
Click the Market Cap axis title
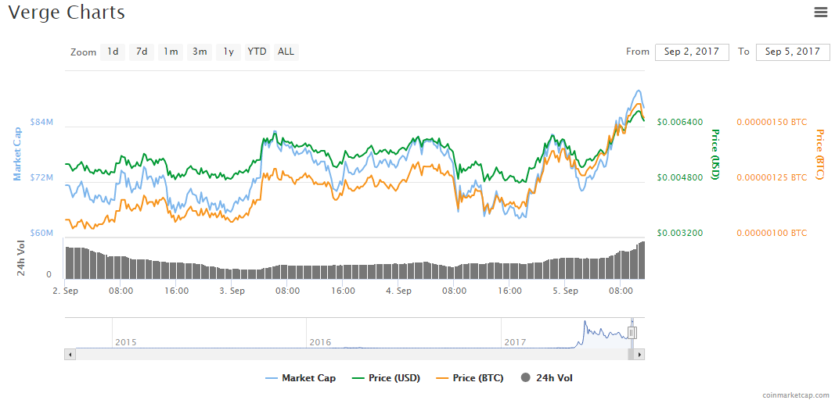[x=17, y=154]
